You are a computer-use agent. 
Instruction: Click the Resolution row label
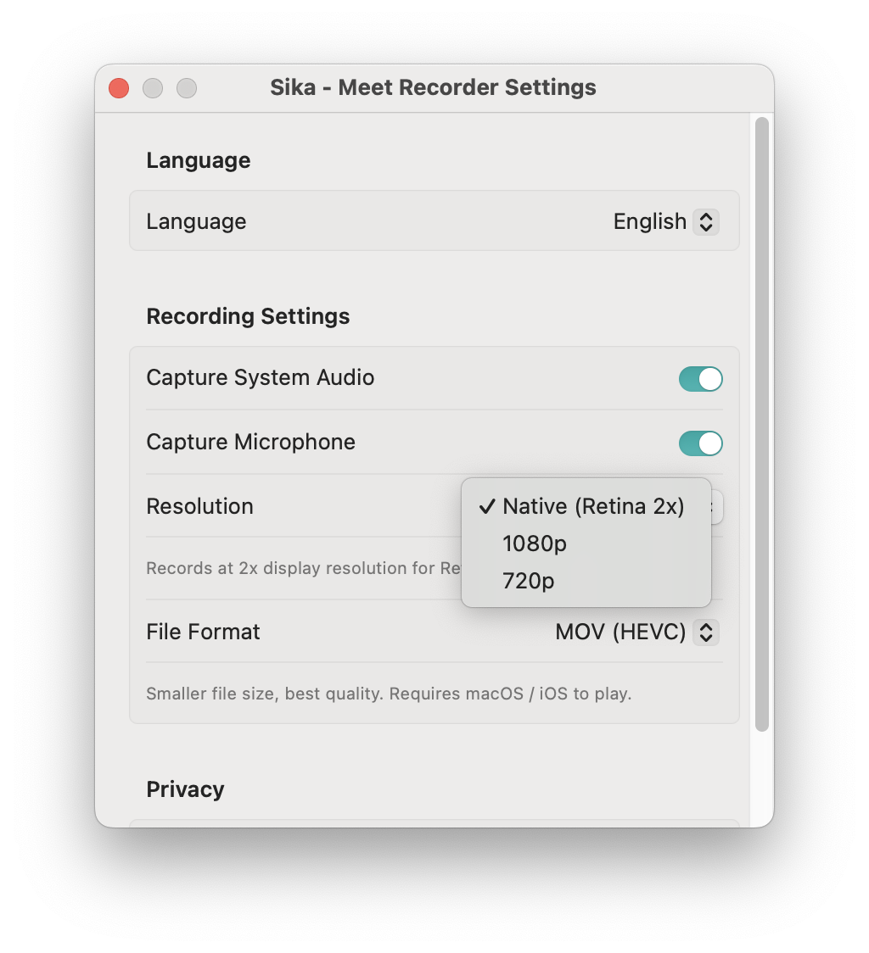pyautogui.click(x=199, y=507)
